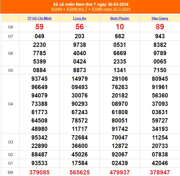Click G4 number 81773
The width and height of the screenshot is (180, 176).
coord(39,112)
